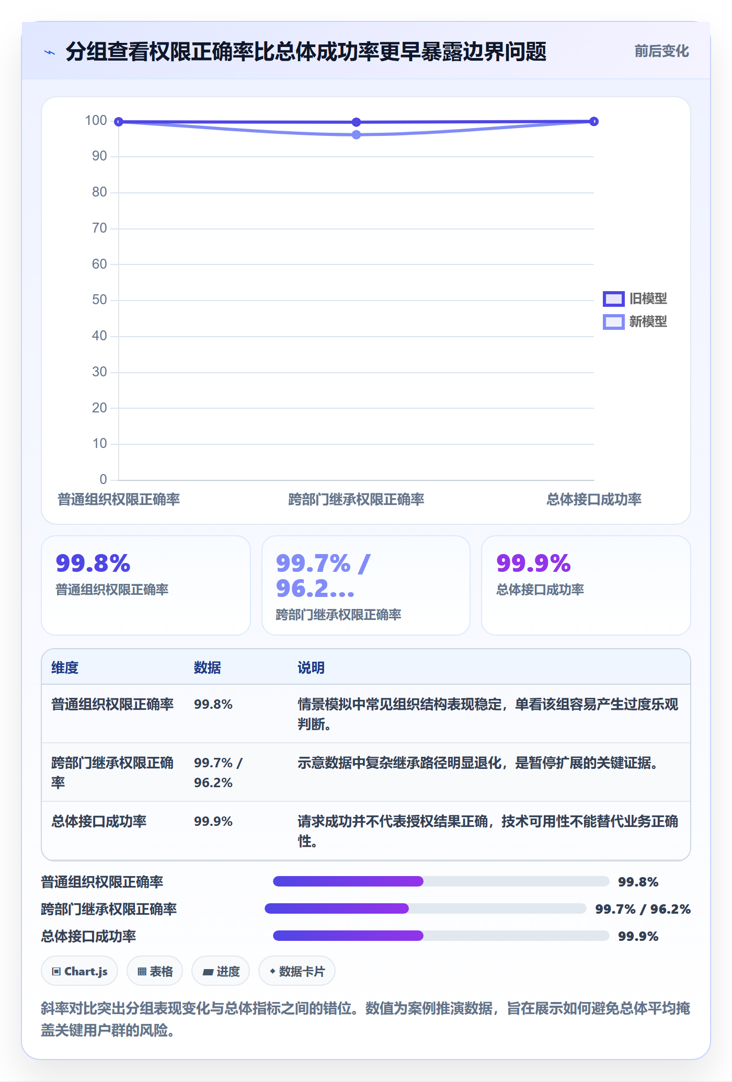Viewport: 732px width, 1082px height.
Task: Click the 旧模型 legend color box
Action: (x=614, y=298)
